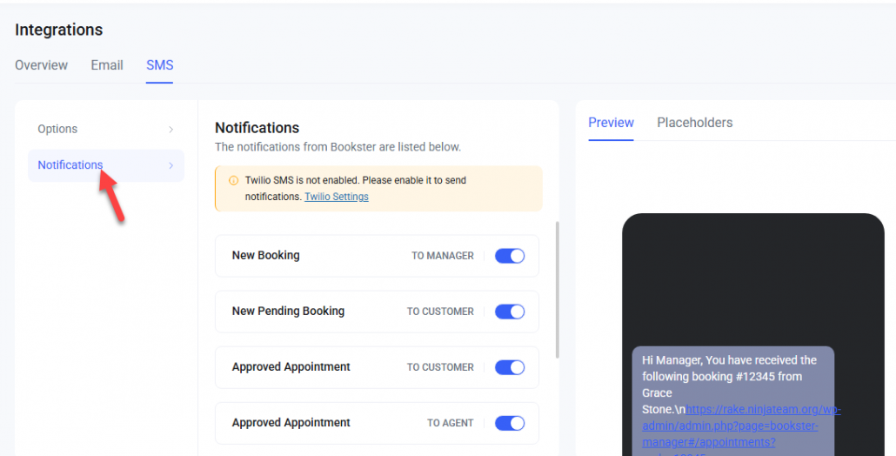Select the SMS tab
Image resolution: width=896 pixels, height=456 pixels.
coord(159,65)
